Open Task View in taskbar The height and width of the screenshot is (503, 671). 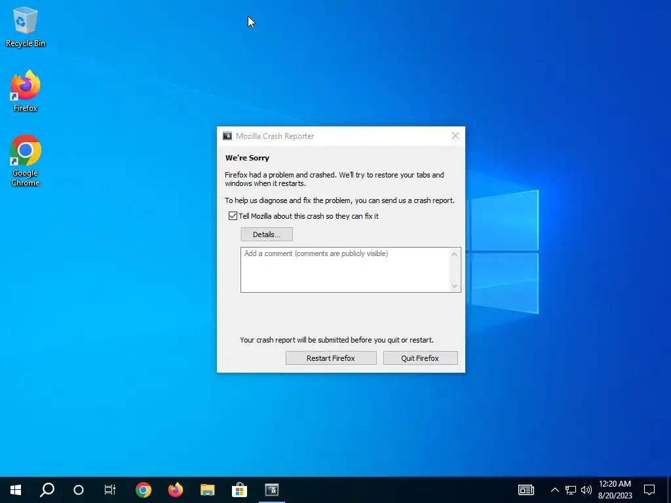click(110, 490)
